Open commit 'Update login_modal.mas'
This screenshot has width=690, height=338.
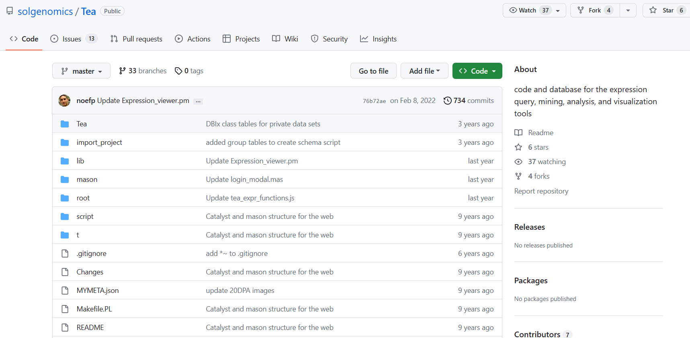tap(244, 179)
